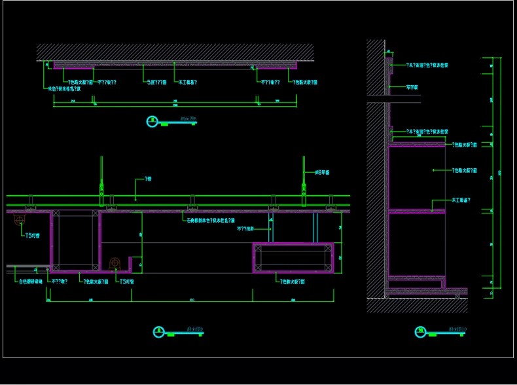Click the section title marker below the top drawing
The height and width of the screenshot is (385, 517).
pos(152,121)
